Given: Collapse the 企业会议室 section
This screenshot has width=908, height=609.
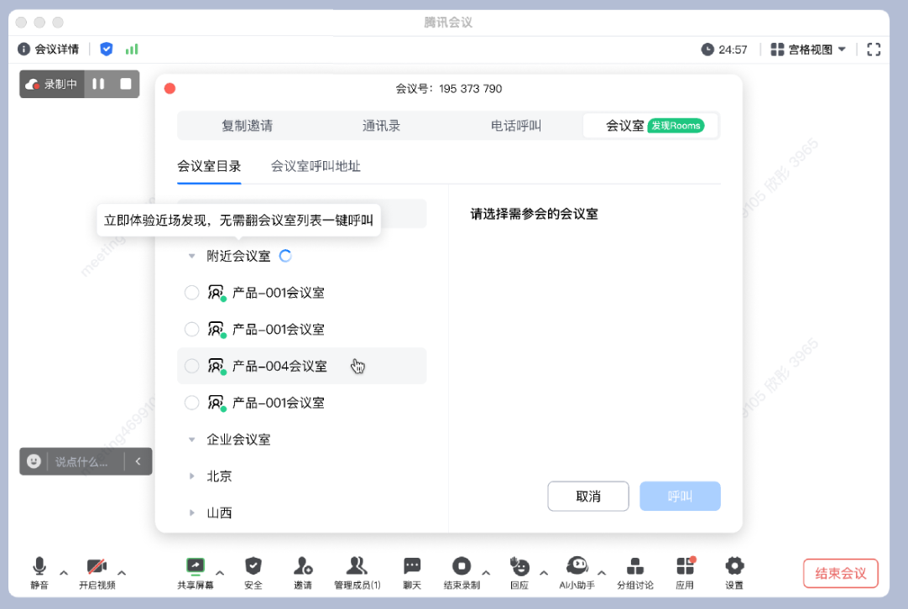Looking at the screenshot, I should click(x=191, y=440).
